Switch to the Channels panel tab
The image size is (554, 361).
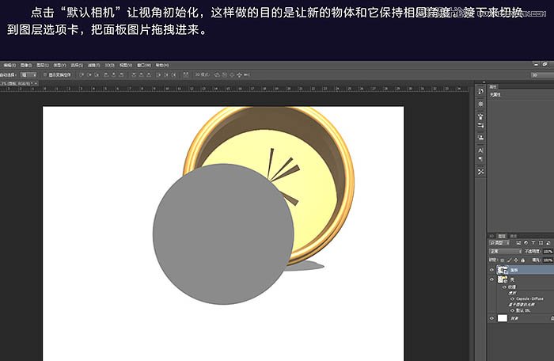point(514,236)
